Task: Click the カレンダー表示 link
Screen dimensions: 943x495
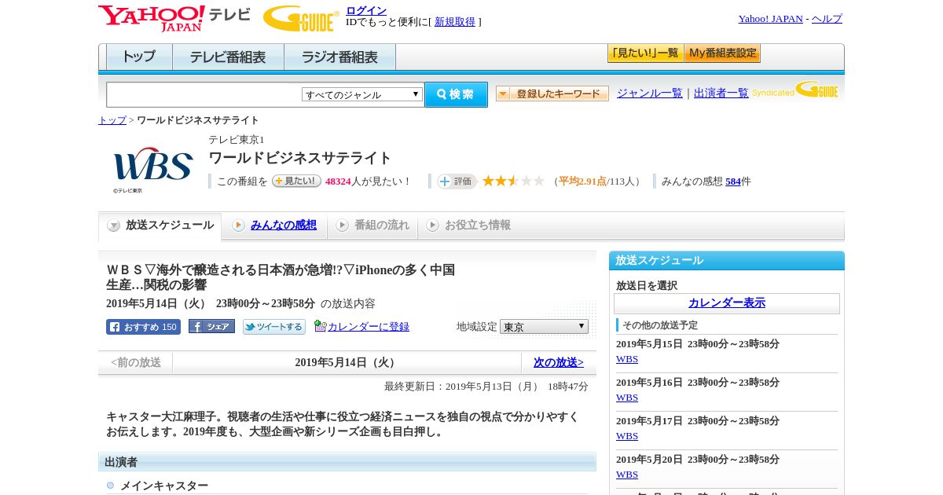Action: (x=727, y=302)
